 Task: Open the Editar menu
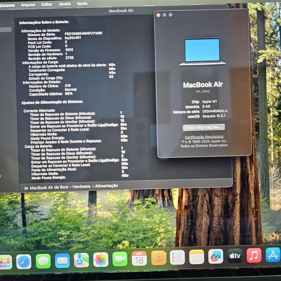click(x=47, y=4)
